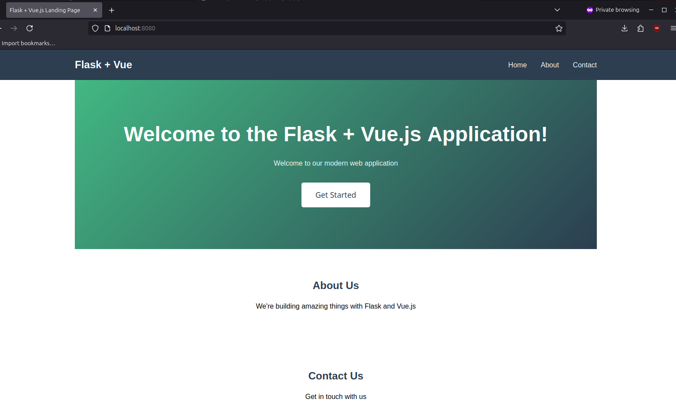The width and height of the screenshot is (676, 419).
Task: Click the Welcome to our modern web application text
Action: [x=336, y=163]
